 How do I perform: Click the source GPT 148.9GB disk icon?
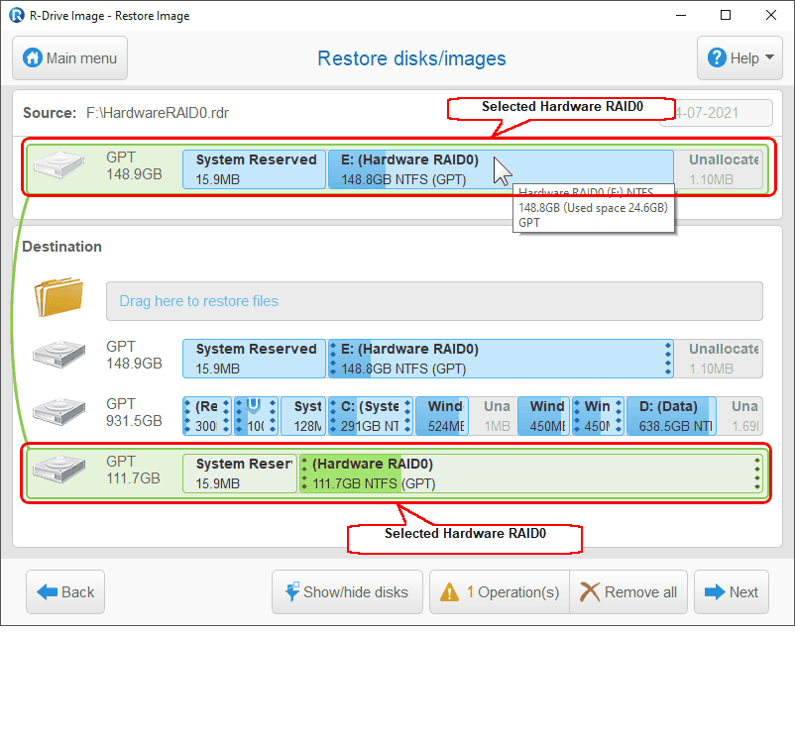pos(58,164)
